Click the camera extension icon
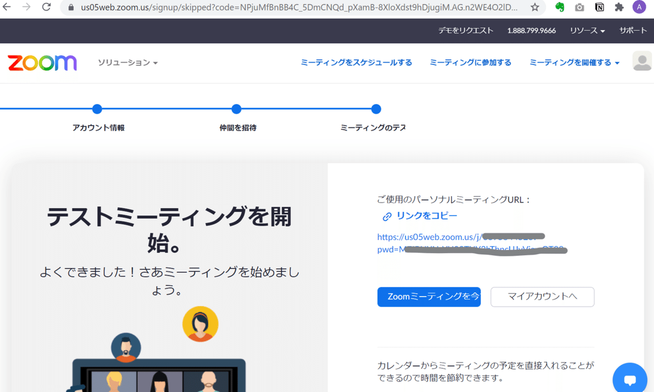The image size is (654, 392). click(579, 8)
